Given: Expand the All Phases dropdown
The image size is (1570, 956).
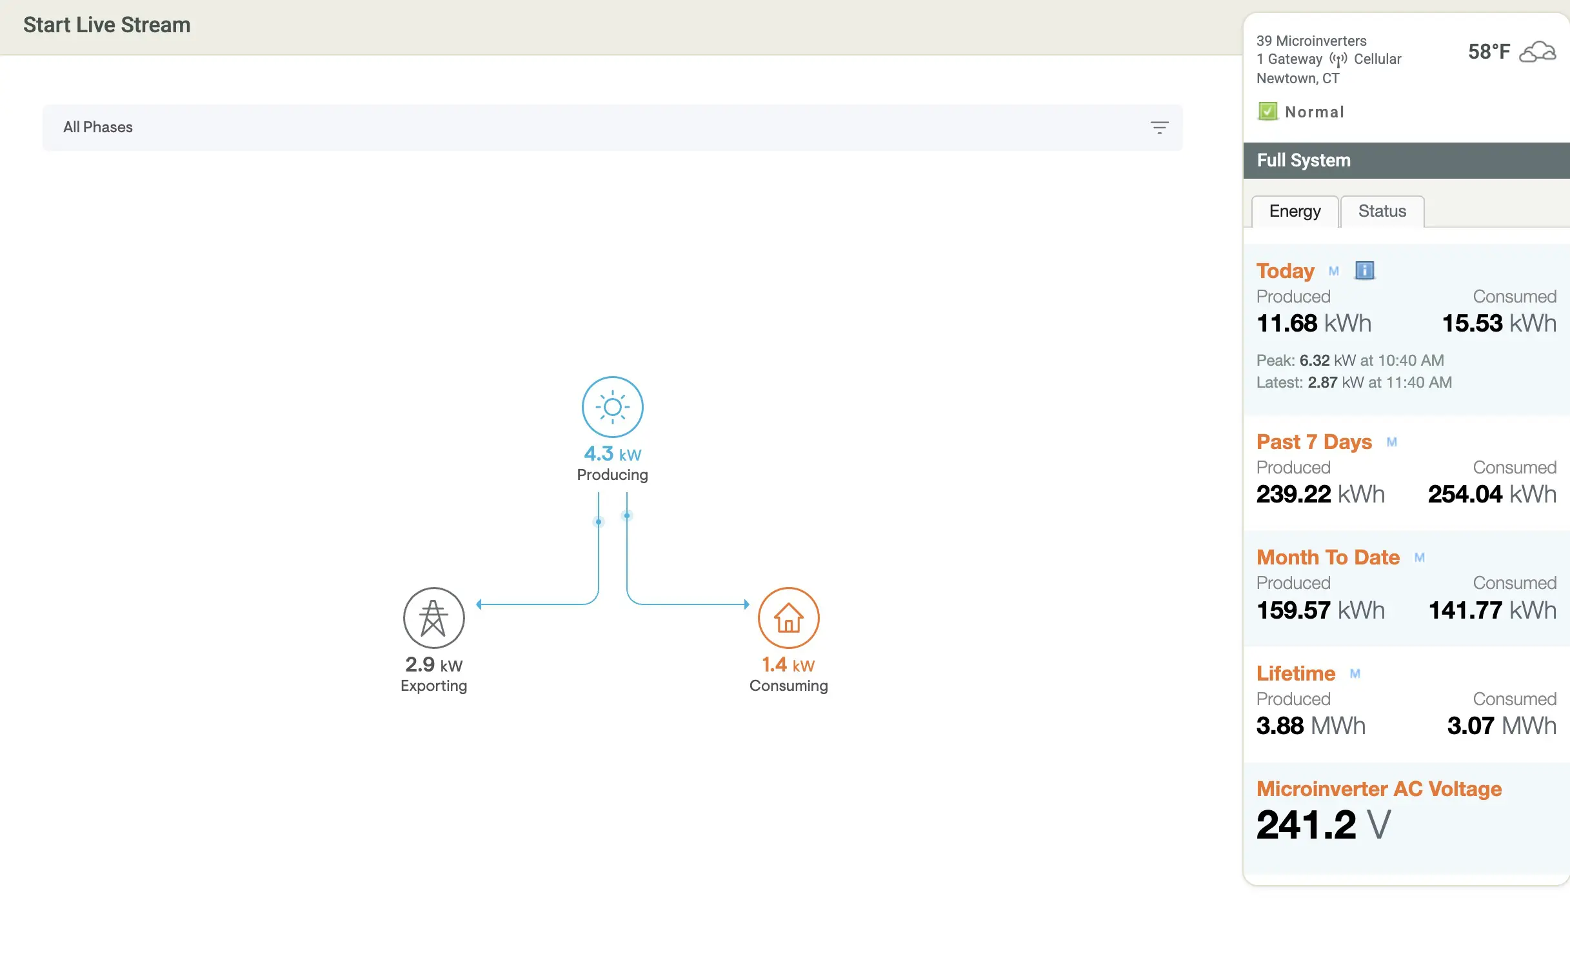Looking at the screenshot, I should click(x=612, y=127).
